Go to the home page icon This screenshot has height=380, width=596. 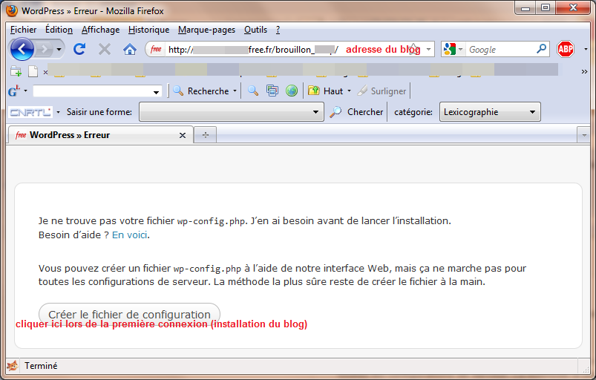(130, 50)
